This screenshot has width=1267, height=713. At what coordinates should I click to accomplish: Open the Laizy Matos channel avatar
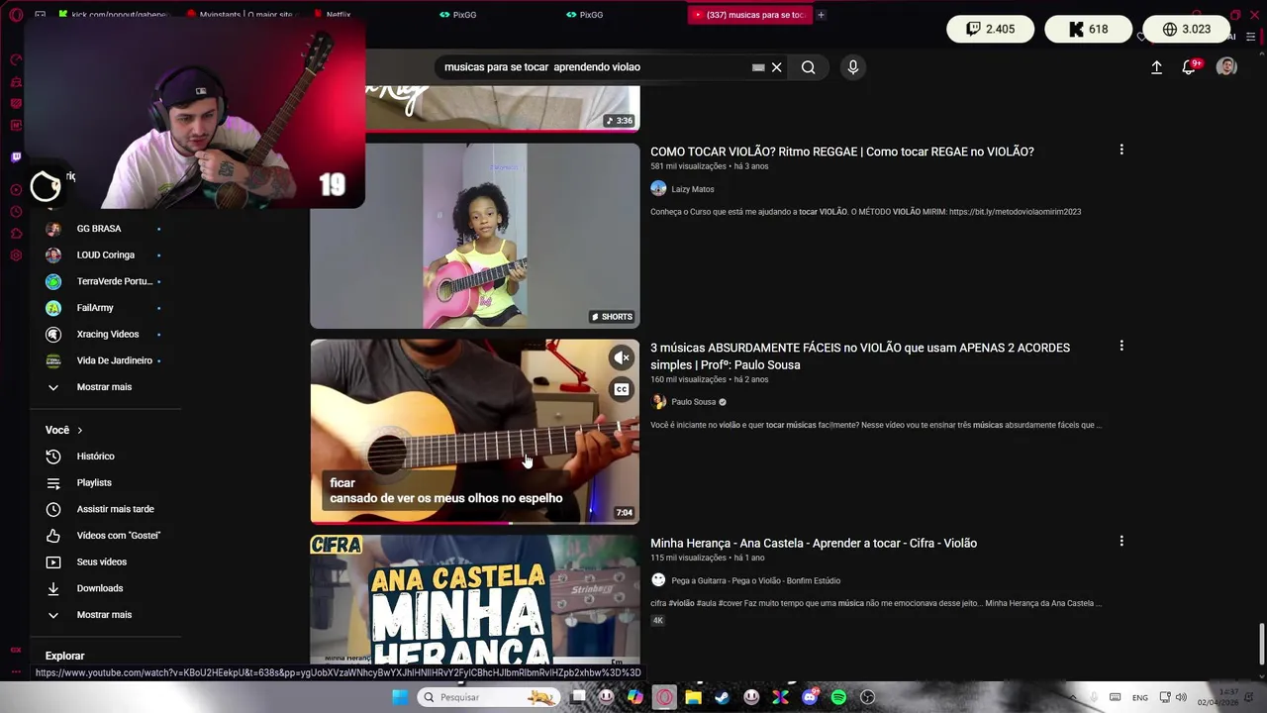pyautogui.click(x=658, y=188)
